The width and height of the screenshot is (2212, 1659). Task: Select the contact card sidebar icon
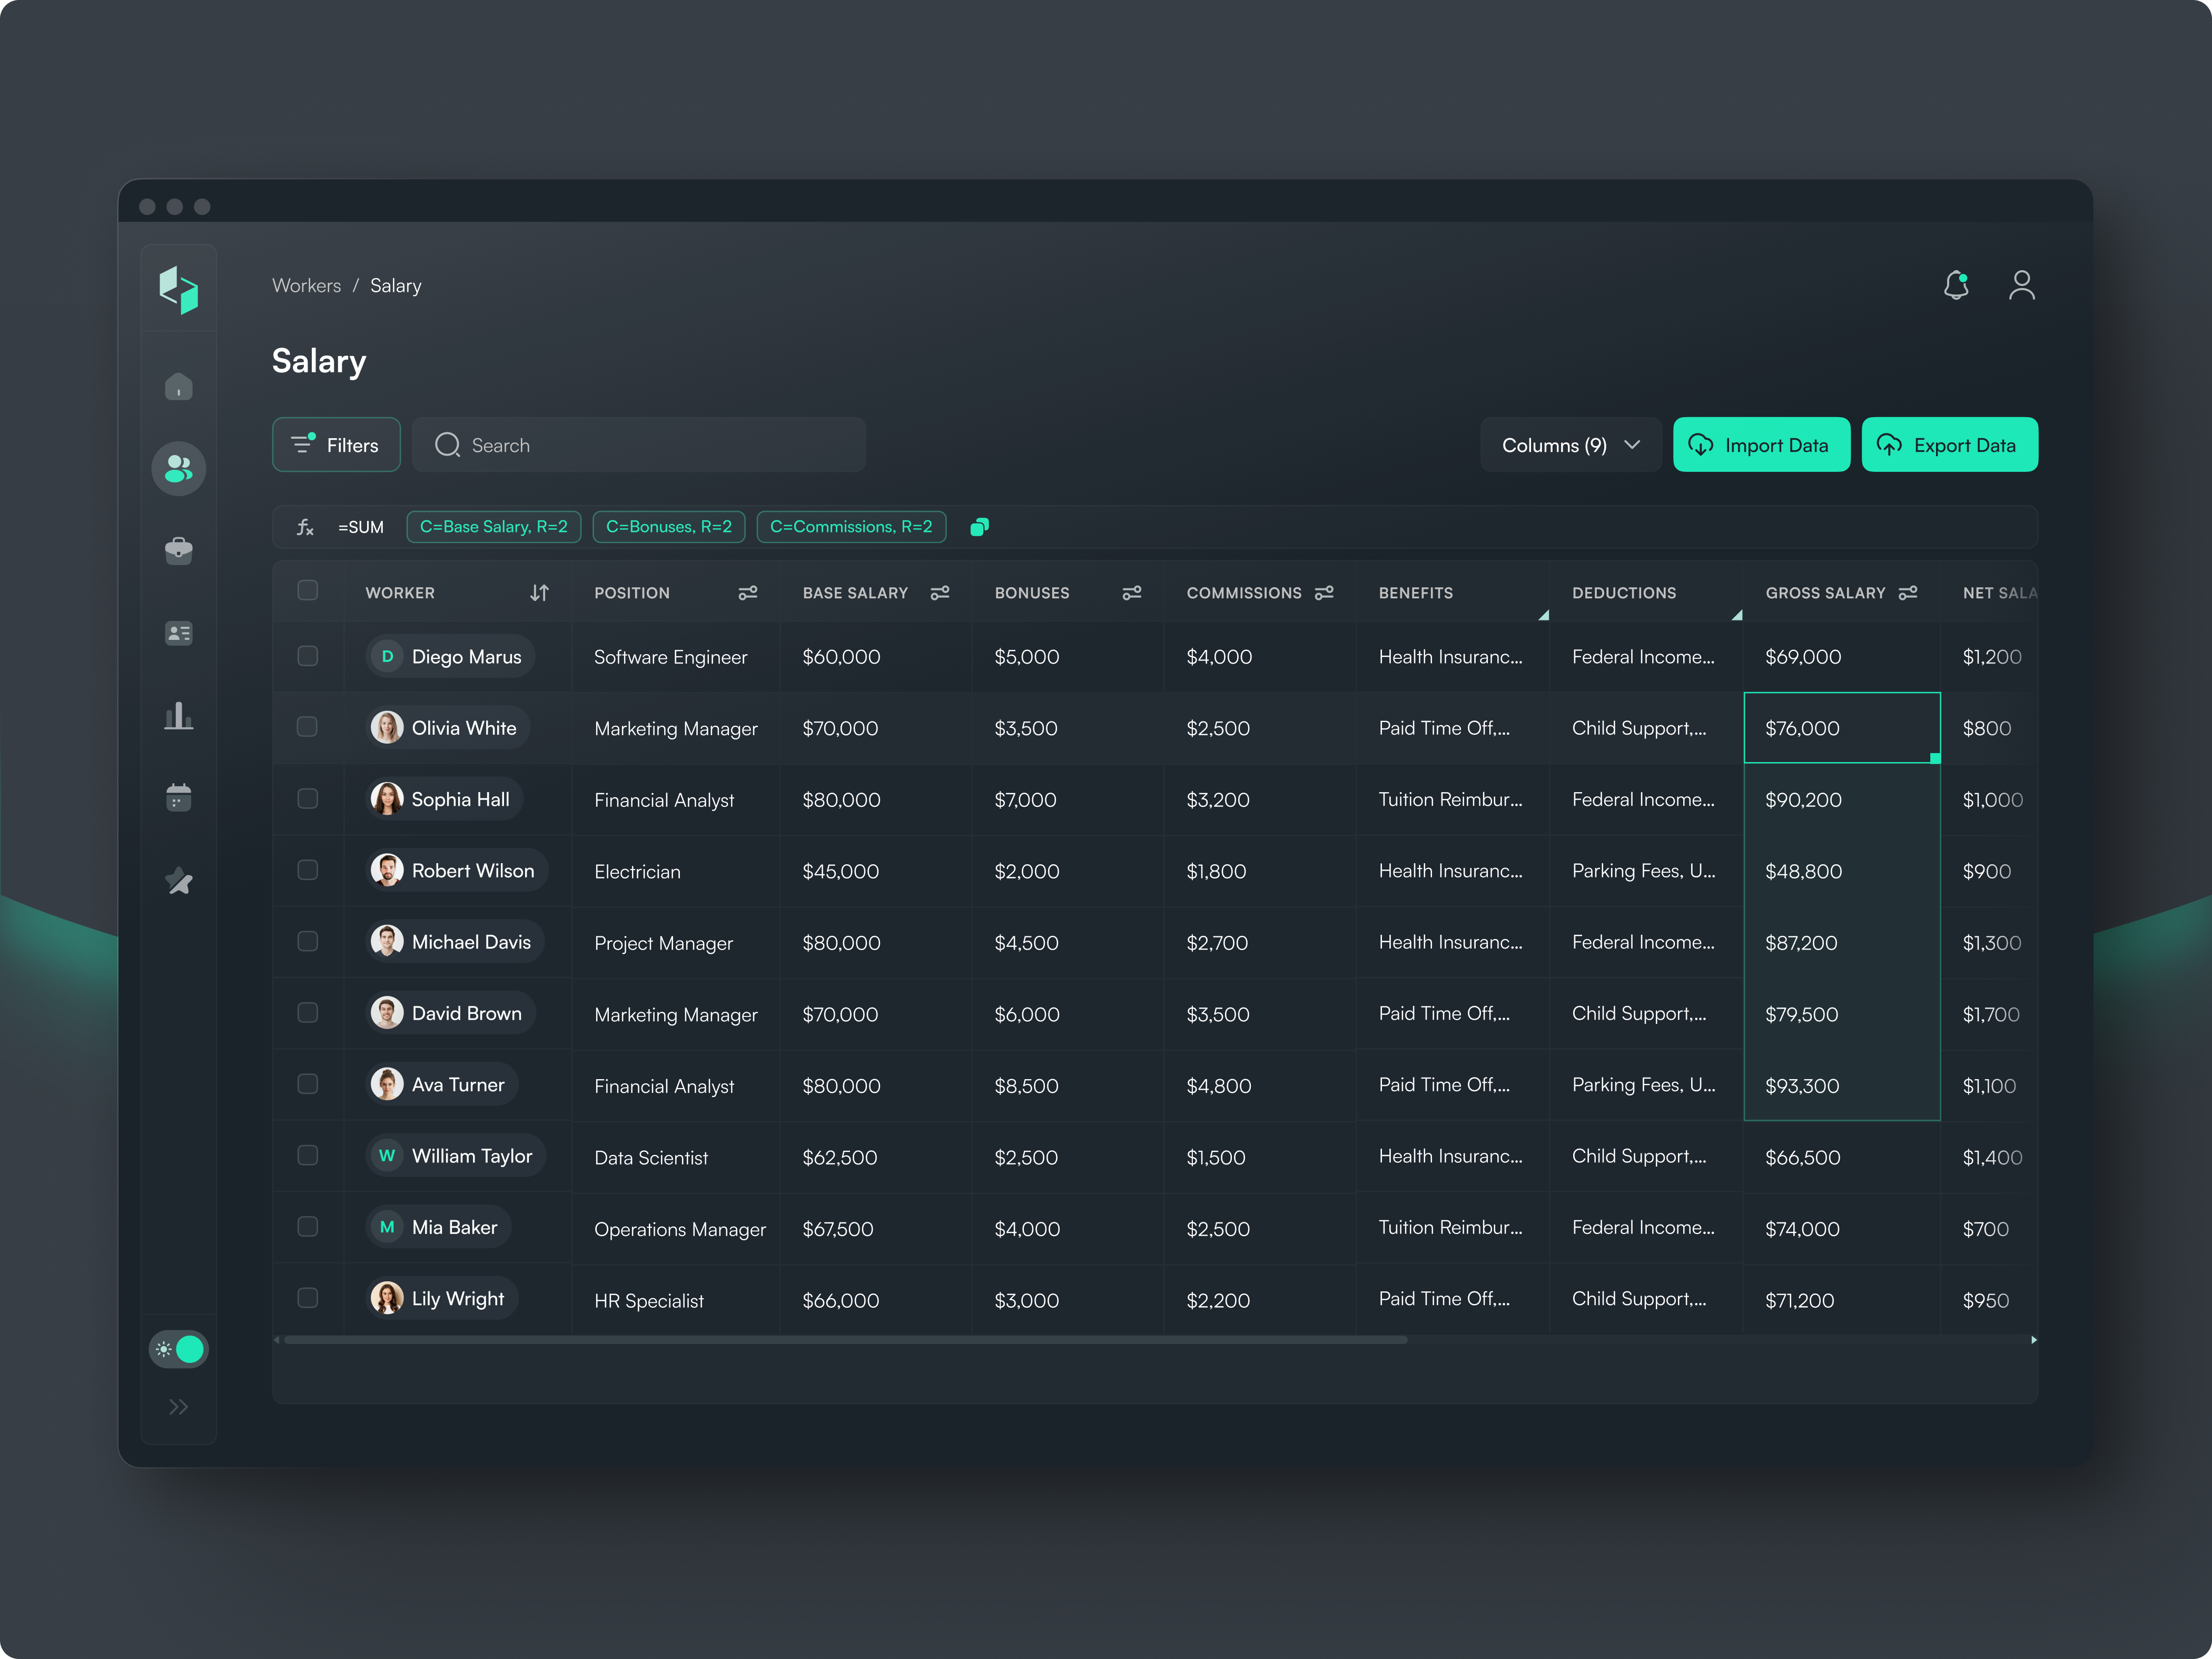coord(178,633)
